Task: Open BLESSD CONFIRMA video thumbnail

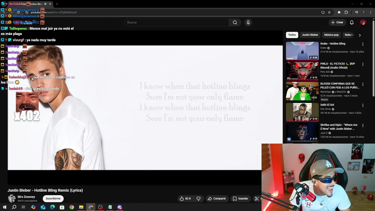Action: pos(302,91)
